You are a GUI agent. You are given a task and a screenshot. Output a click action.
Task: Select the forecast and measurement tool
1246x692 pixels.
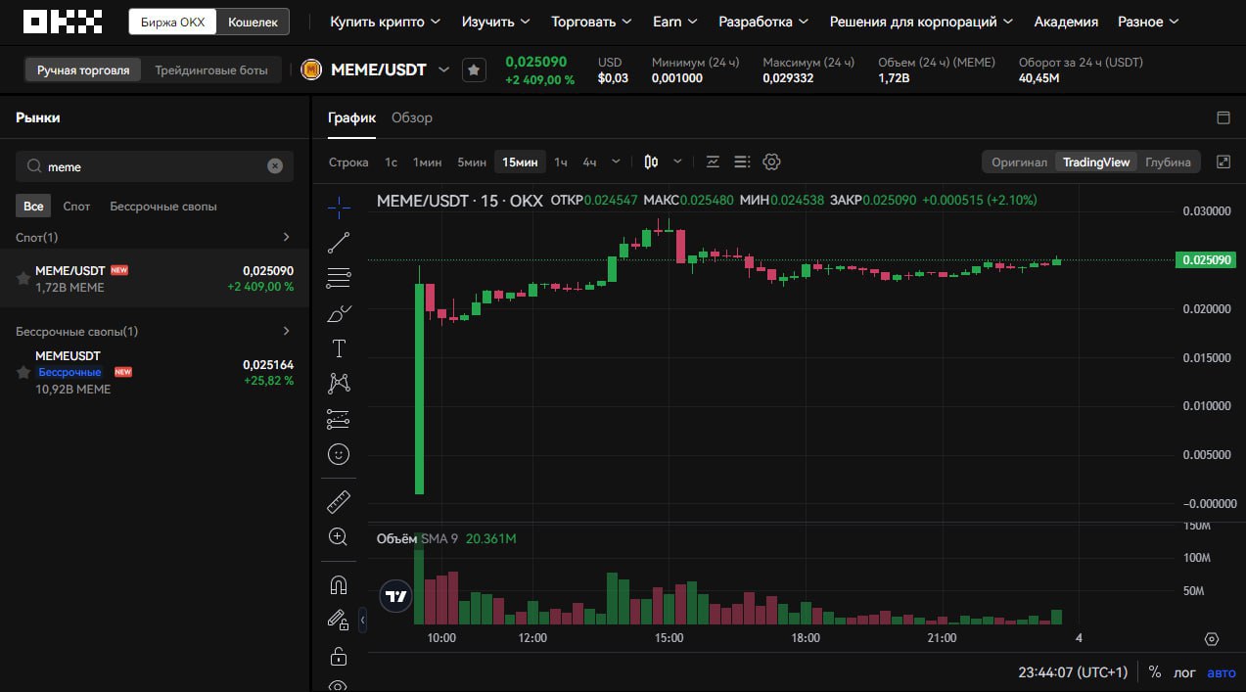[339, 419]
